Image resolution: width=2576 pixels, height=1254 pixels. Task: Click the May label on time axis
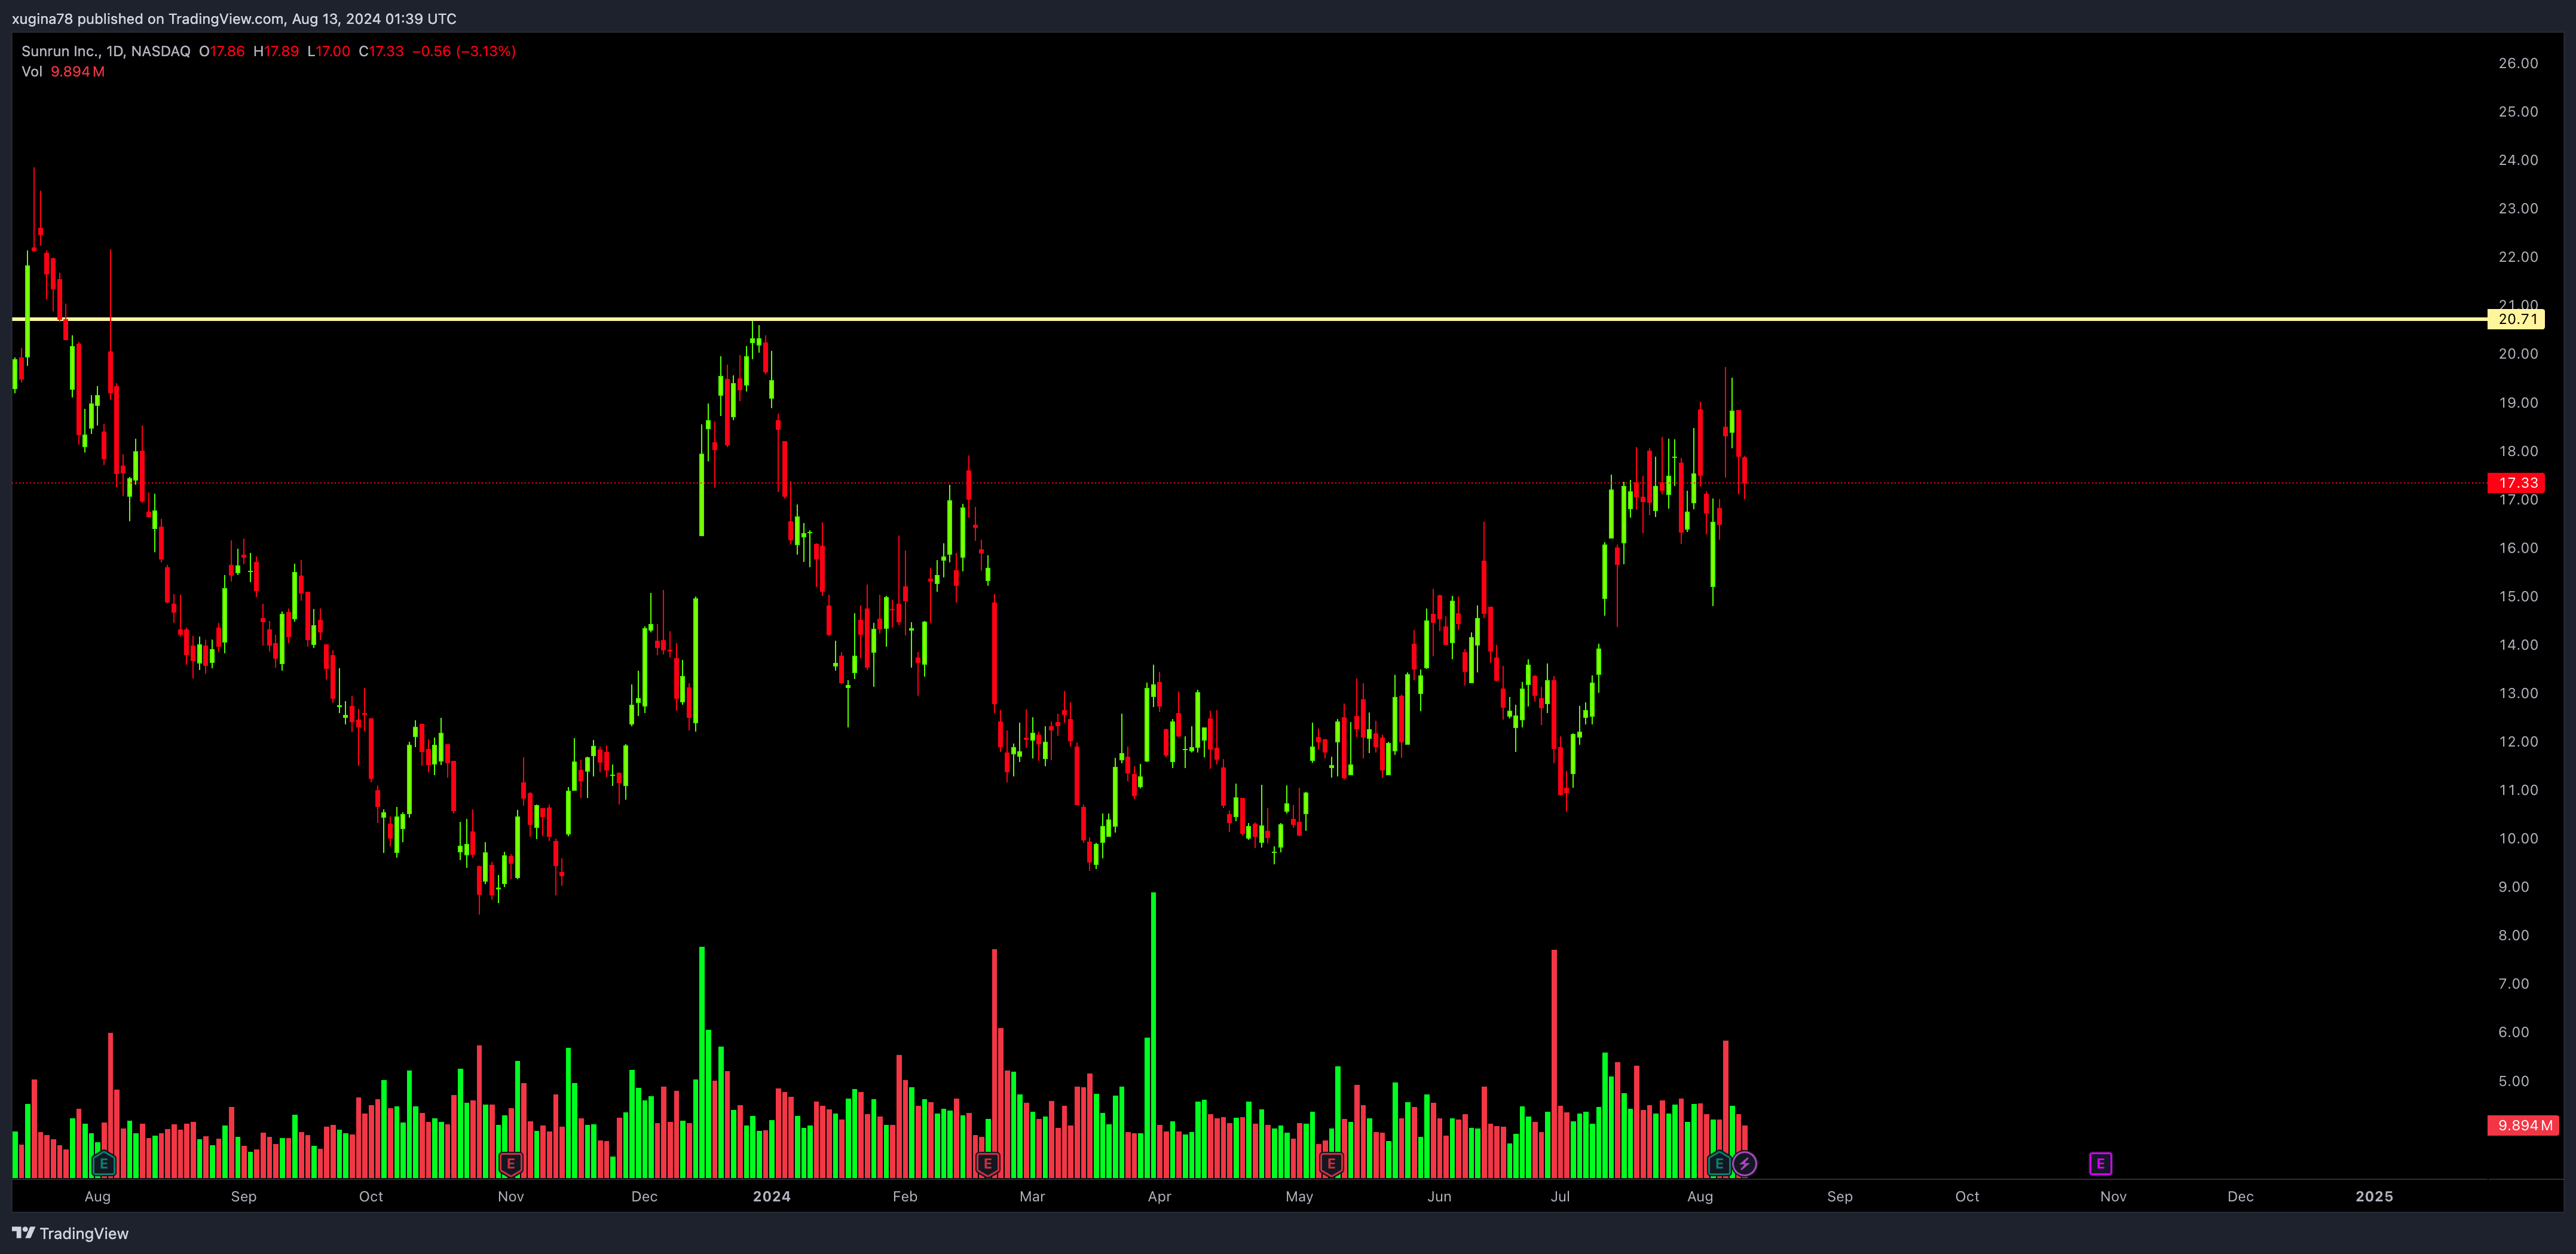(x=1299, y=1196)
